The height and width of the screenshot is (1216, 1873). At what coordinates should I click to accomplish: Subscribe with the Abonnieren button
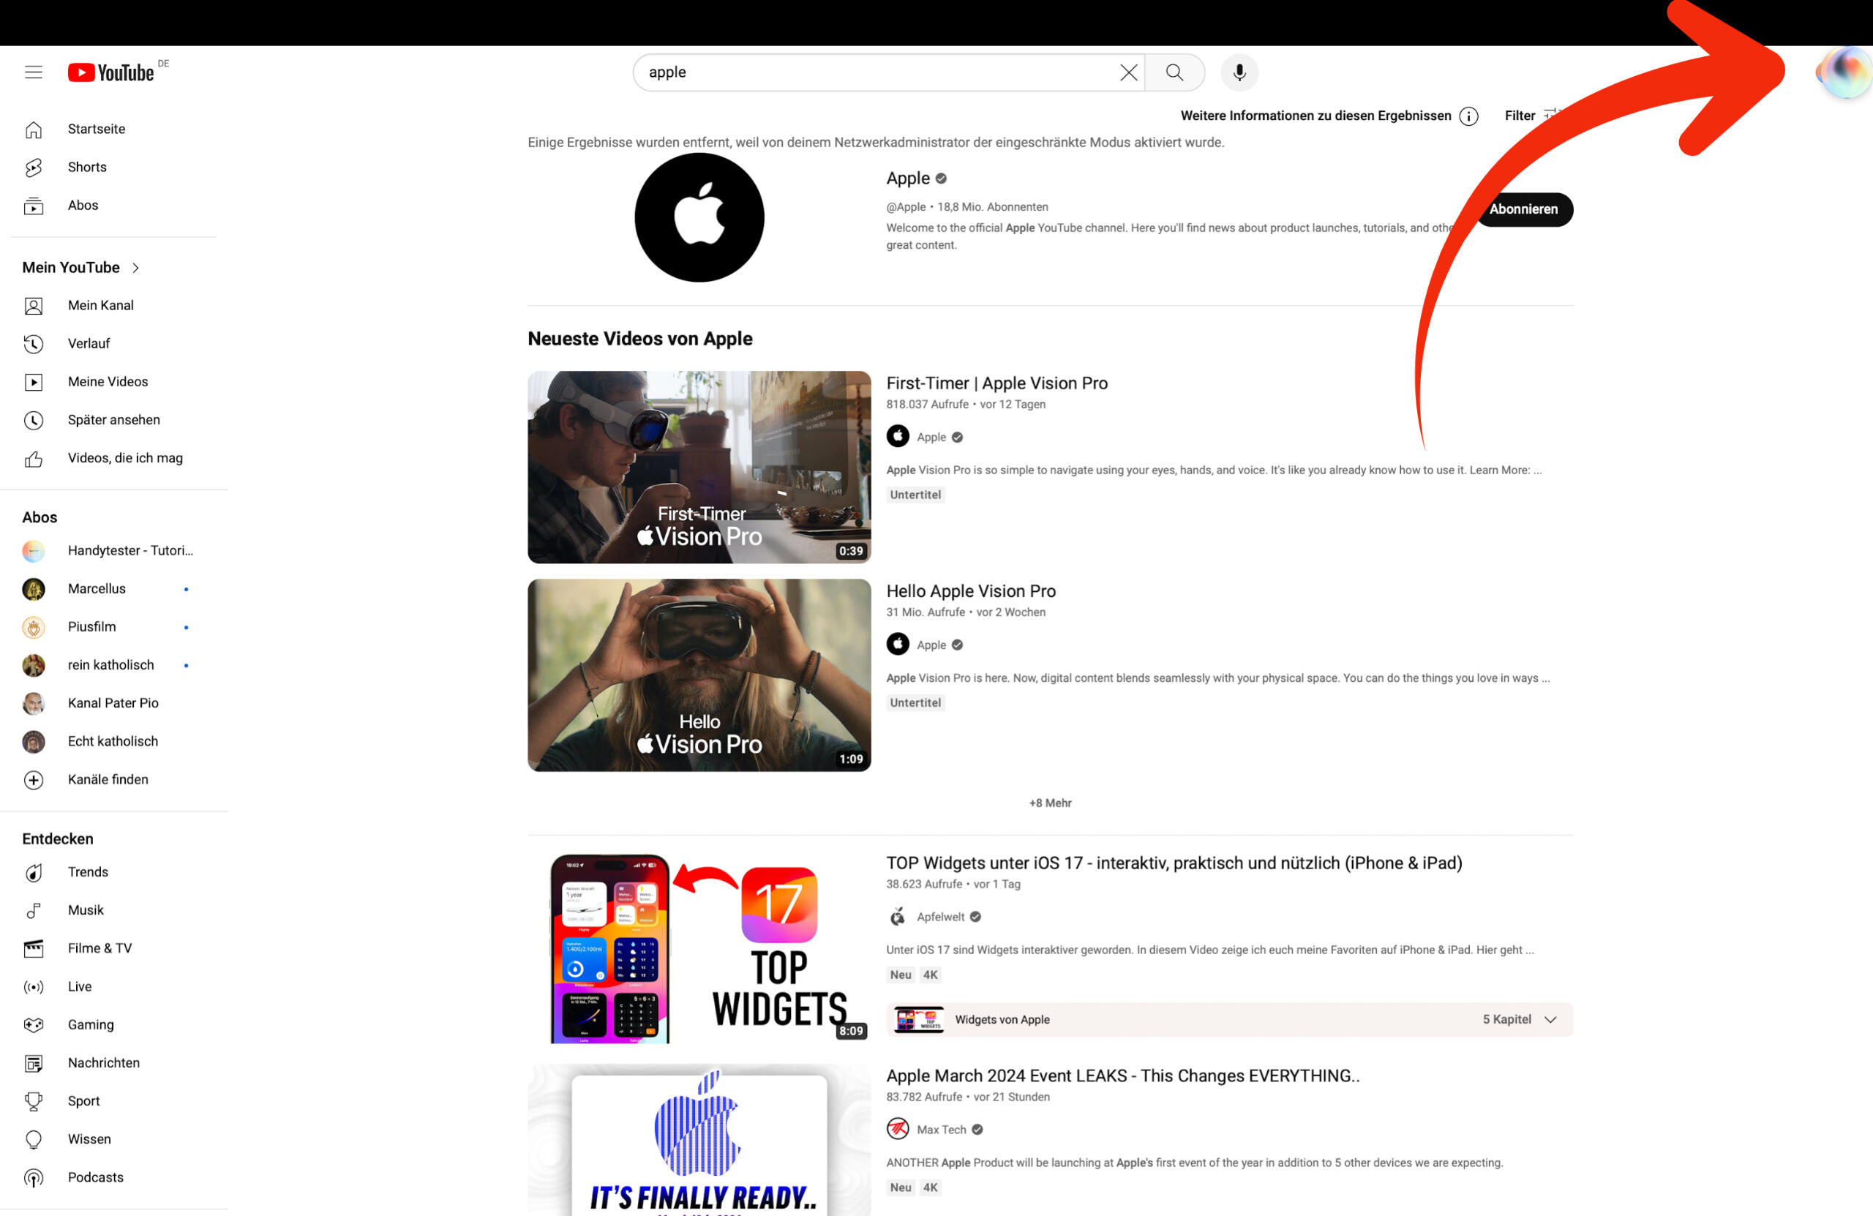1523,209
